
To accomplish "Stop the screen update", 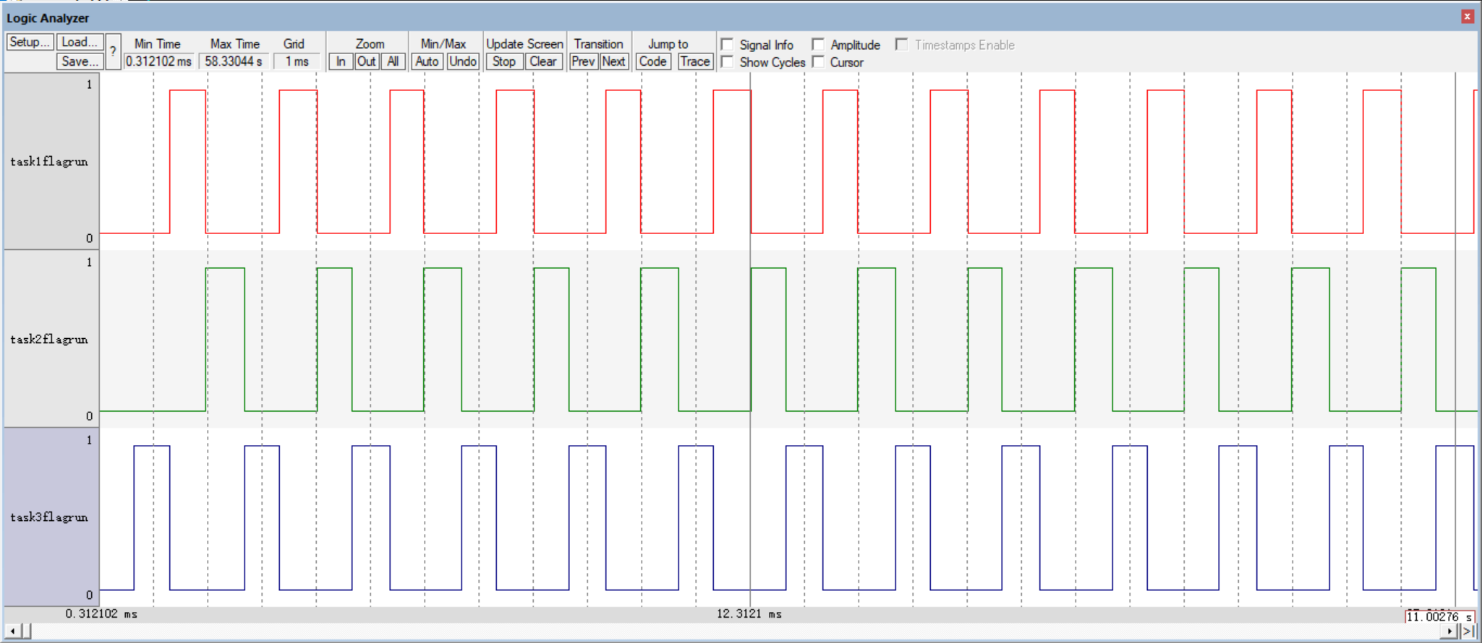I will pyautogui.click(x=504, y=61).
